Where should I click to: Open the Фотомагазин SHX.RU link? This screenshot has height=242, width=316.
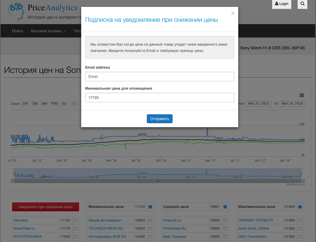tap(107, 237)
